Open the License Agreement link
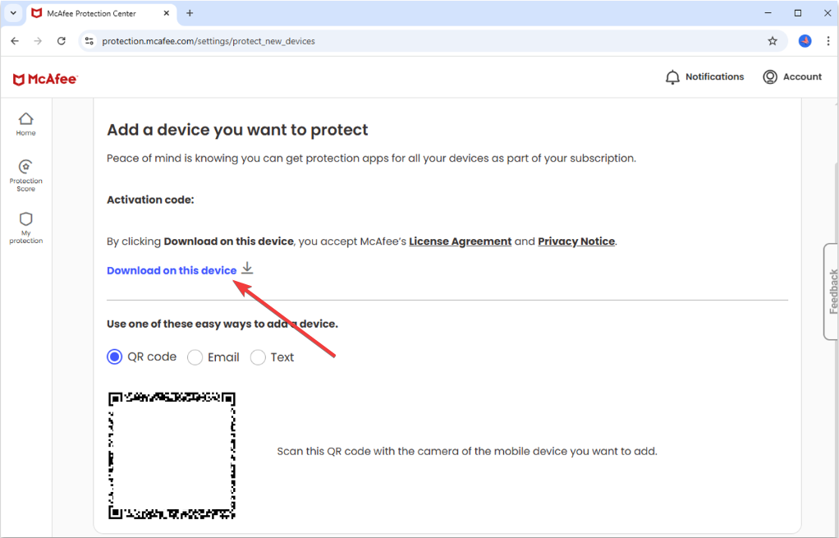 click(461, 241)
